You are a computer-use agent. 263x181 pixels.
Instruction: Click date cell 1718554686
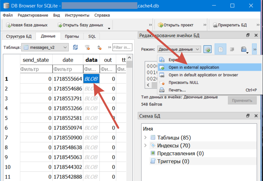68,88
